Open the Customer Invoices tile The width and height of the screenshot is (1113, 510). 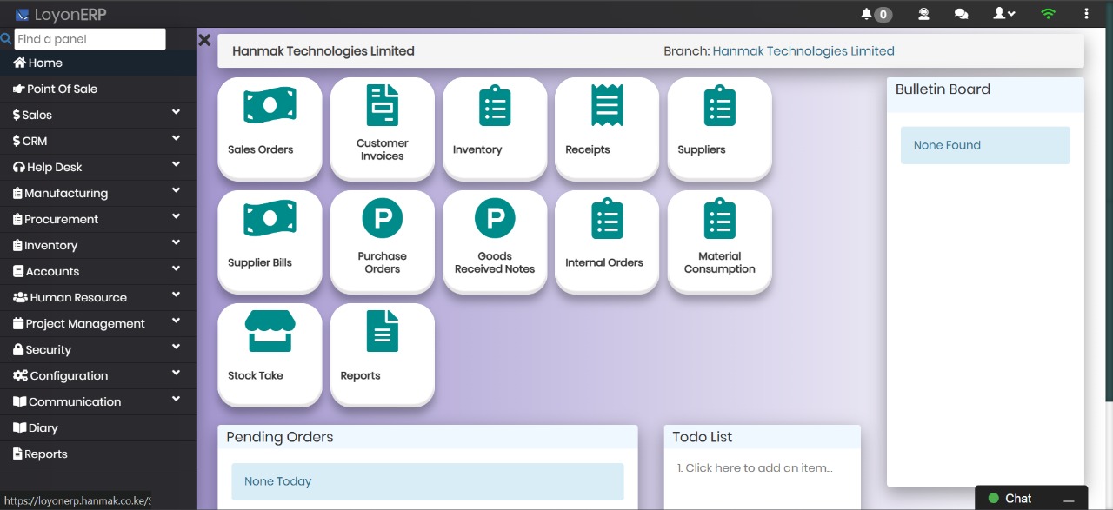(x=382, y=128)
